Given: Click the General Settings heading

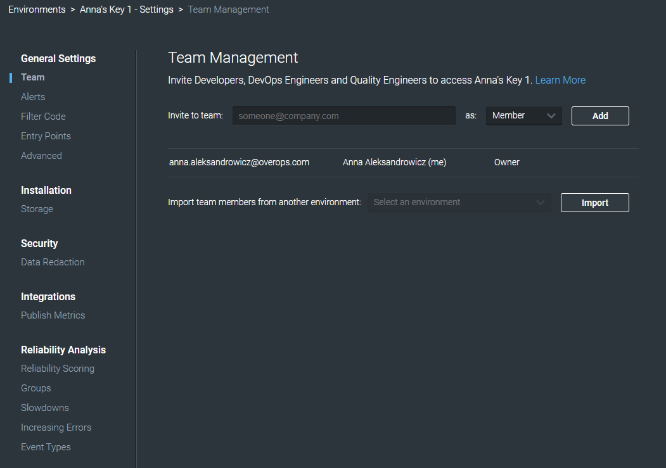Looking at the screenshot, I should tap(58, 58).
